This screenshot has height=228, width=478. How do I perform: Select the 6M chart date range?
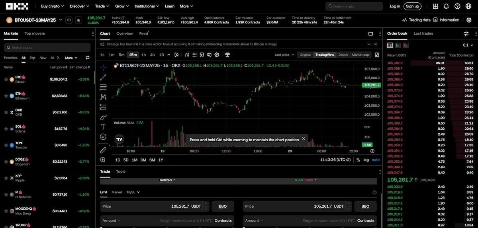(x=152, y=160)
